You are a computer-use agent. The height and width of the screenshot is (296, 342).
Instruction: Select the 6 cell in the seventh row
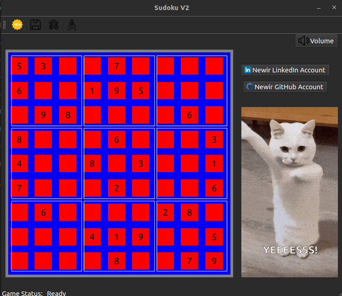(x=43, y=212)
